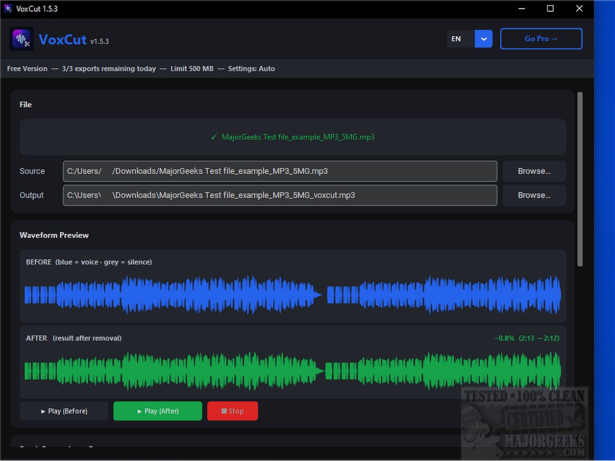The image size is (615, 461).
Task: Click the vertical scrollbar thumb
Action: pos(580,179)
